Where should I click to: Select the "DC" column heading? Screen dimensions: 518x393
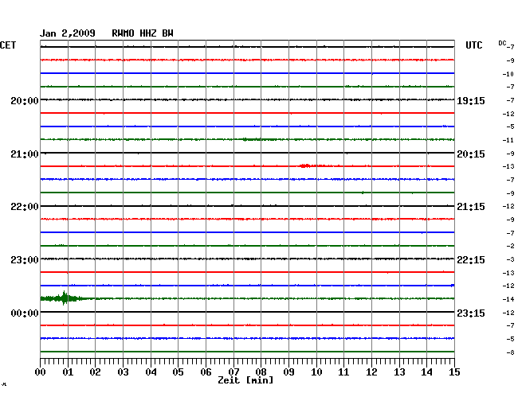coord(502,43)
